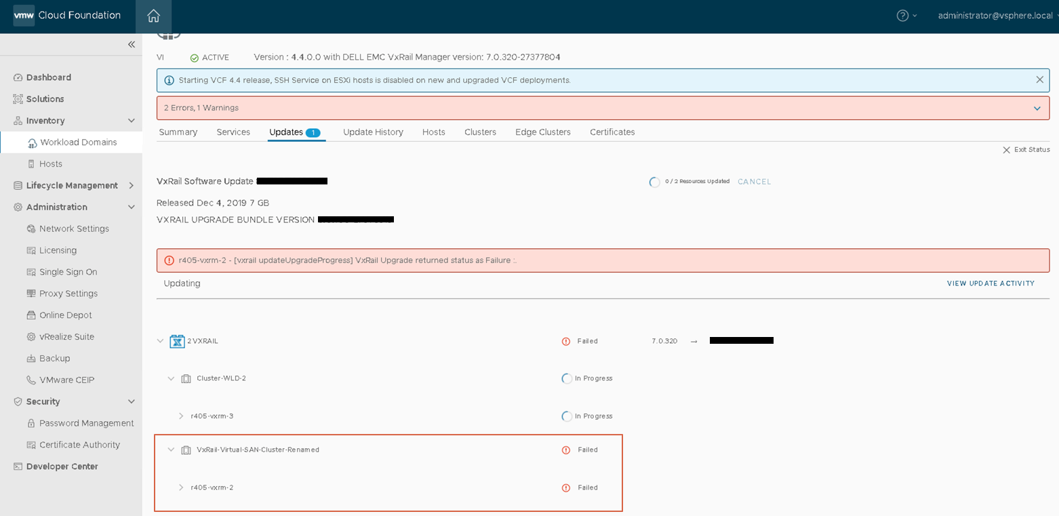Open Network Settings under Administration
Screen dimensions: 1059x516
tap(76, 229)
